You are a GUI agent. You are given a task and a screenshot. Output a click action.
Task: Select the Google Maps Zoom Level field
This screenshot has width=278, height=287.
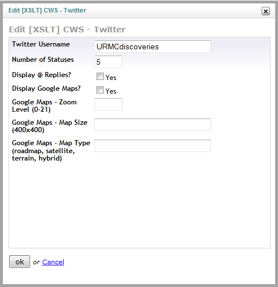108,104
